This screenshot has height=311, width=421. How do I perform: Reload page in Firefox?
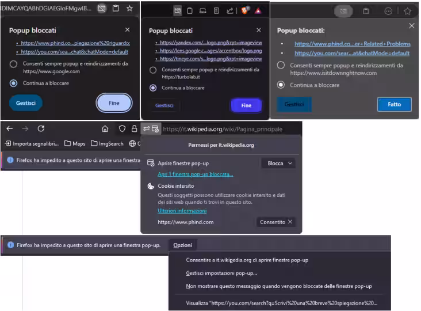click(41, 129)
